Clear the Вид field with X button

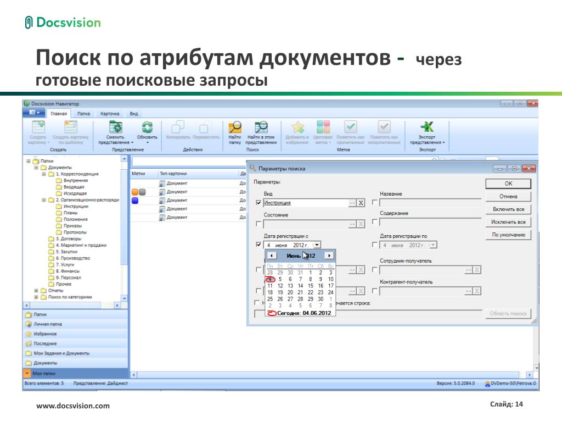[361, 203]
